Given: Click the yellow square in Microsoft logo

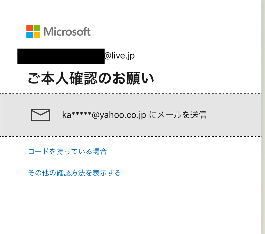Looking at the screenshot, I should [37, 35].
